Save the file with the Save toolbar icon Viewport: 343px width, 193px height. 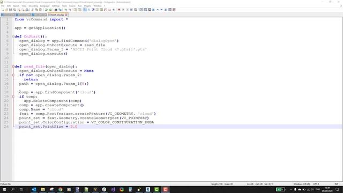point(11,10)
